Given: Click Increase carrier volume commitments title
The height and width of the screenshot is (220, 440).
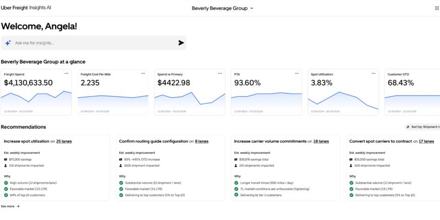Looking at the screenshot, I should [x=270, y=141].
